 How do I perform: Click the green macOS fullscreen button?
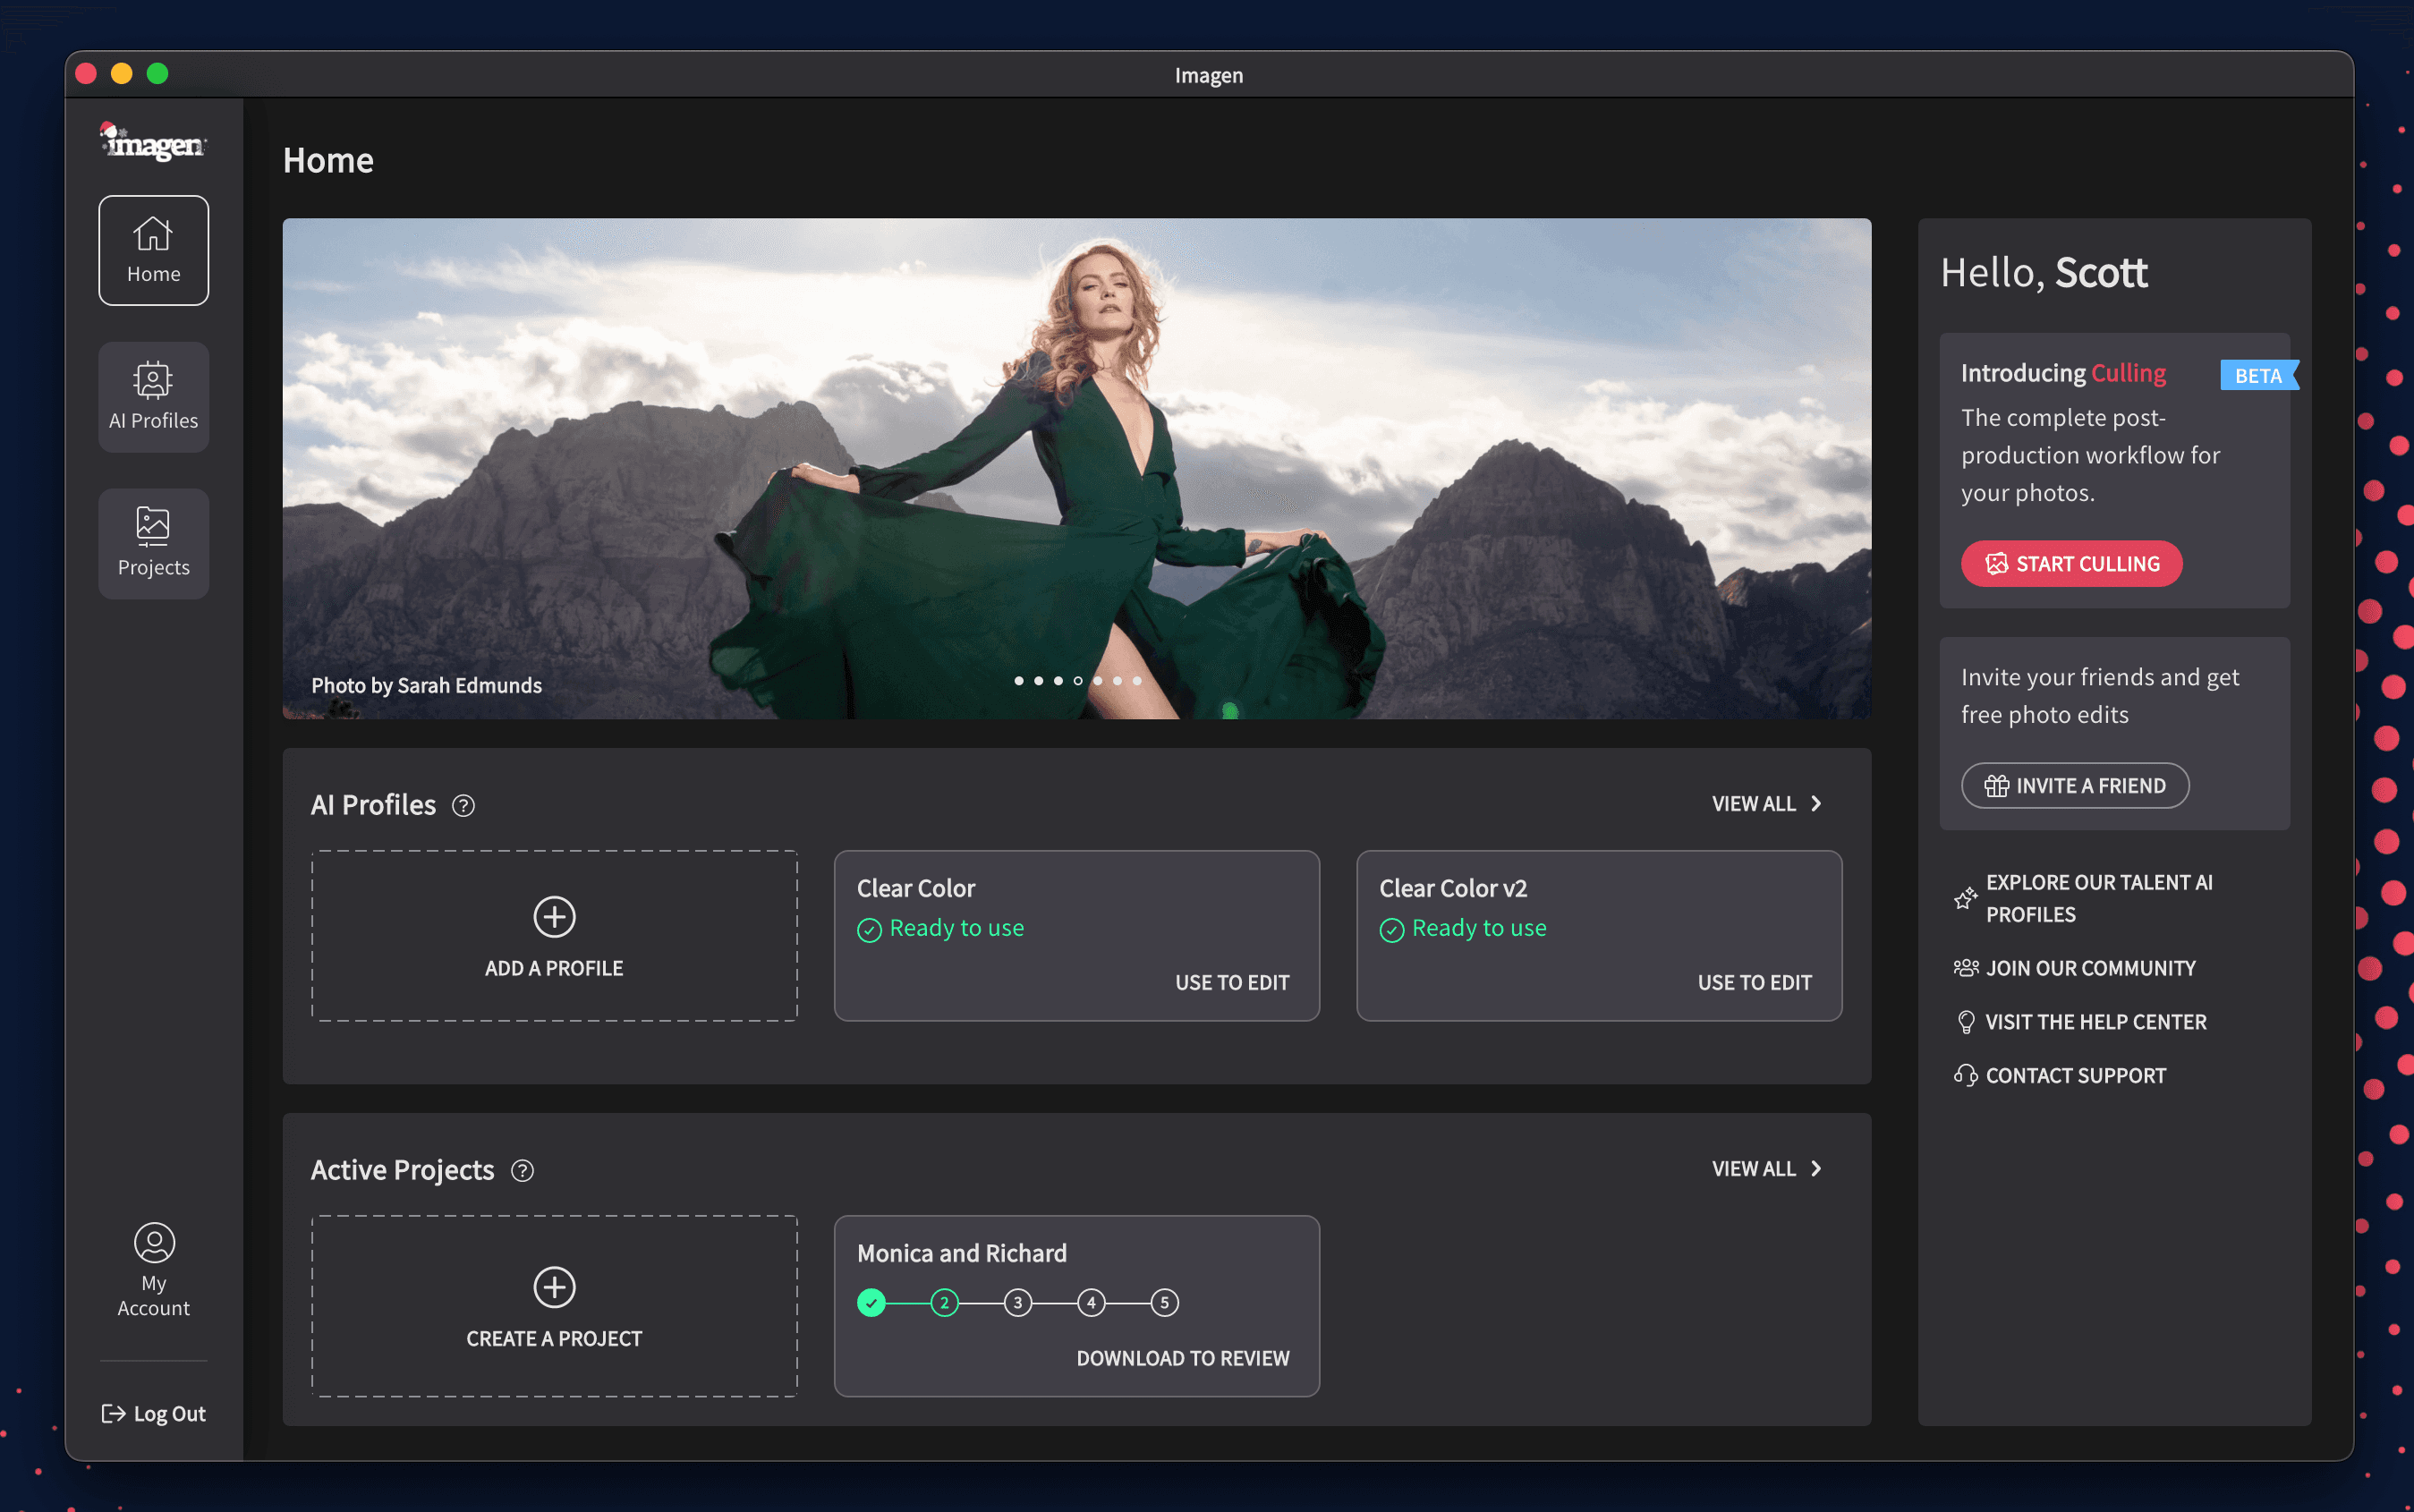click(x=157, y=73)
